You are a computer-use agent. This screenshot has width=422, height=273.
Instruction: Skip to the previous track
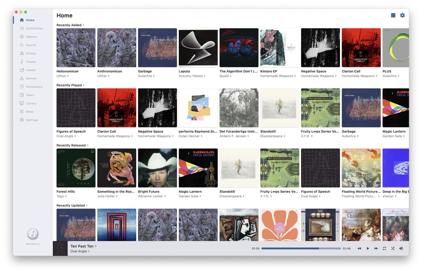point(359,249)
